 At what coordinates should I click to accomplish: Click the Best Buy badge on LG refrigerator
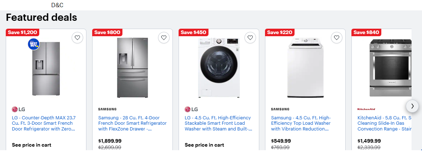tap(33, 44)
